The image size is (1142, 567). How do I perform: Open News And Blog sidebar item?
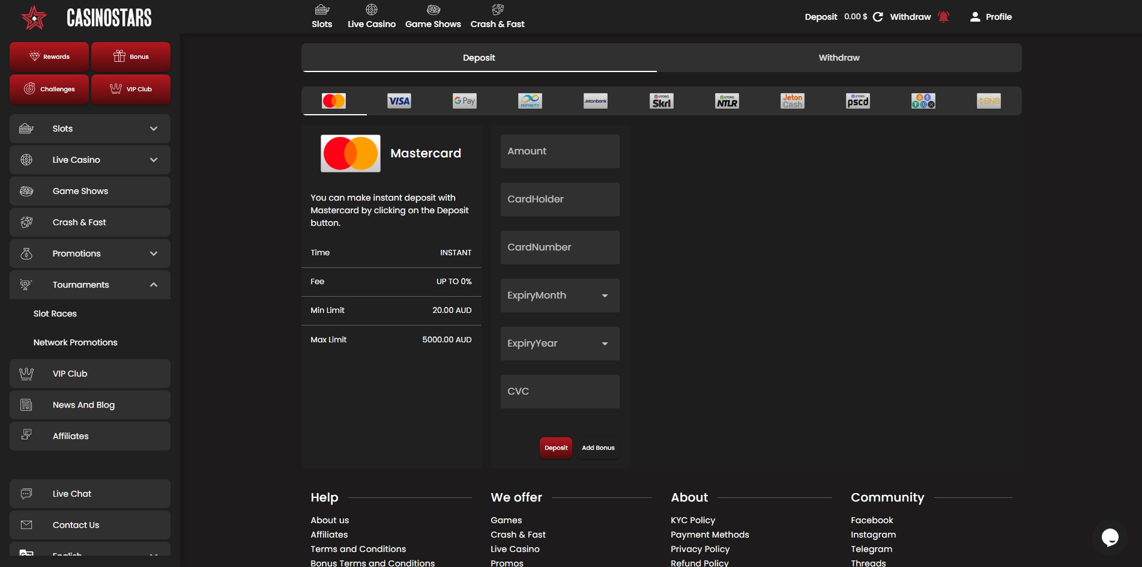(90, 405)
